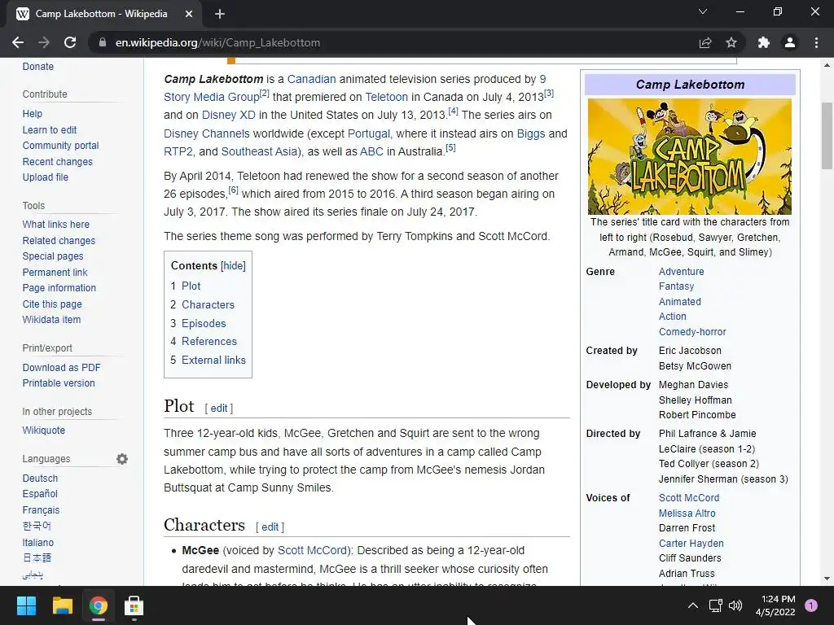Share this page via share icon
The width and height of the screenshot is (834, 625).
705,42
